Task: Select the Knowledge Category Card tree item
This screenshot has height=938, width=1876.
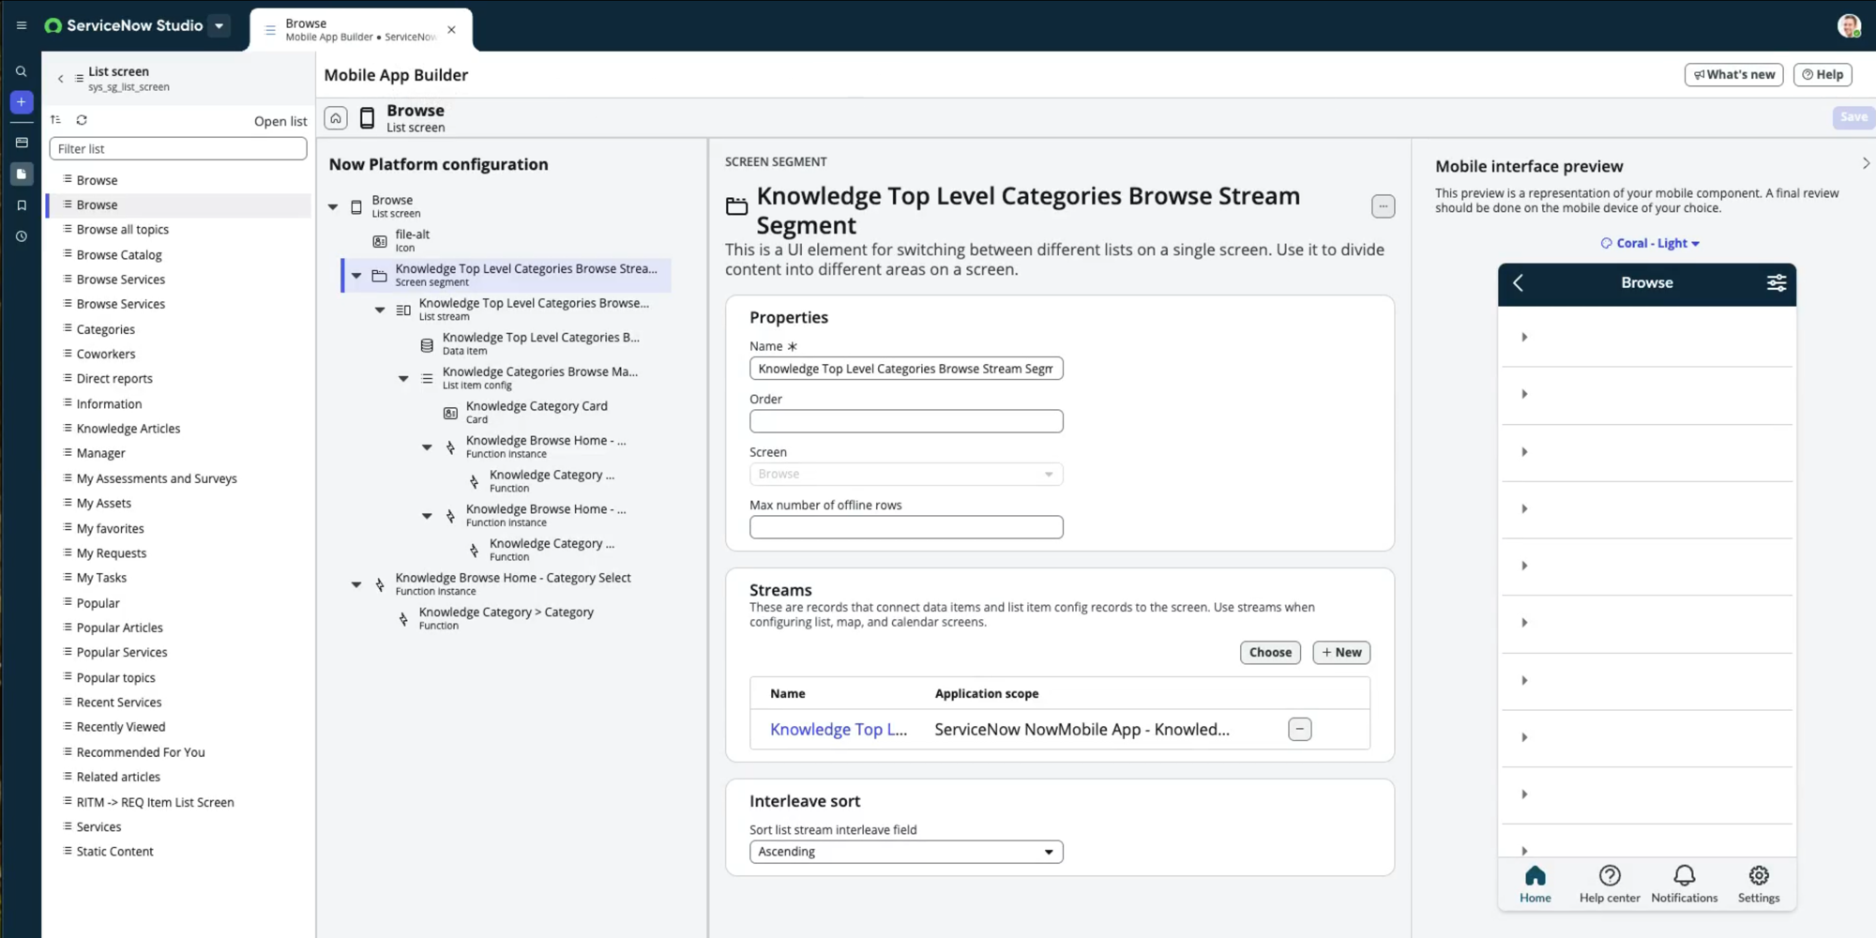Action: 537,413
